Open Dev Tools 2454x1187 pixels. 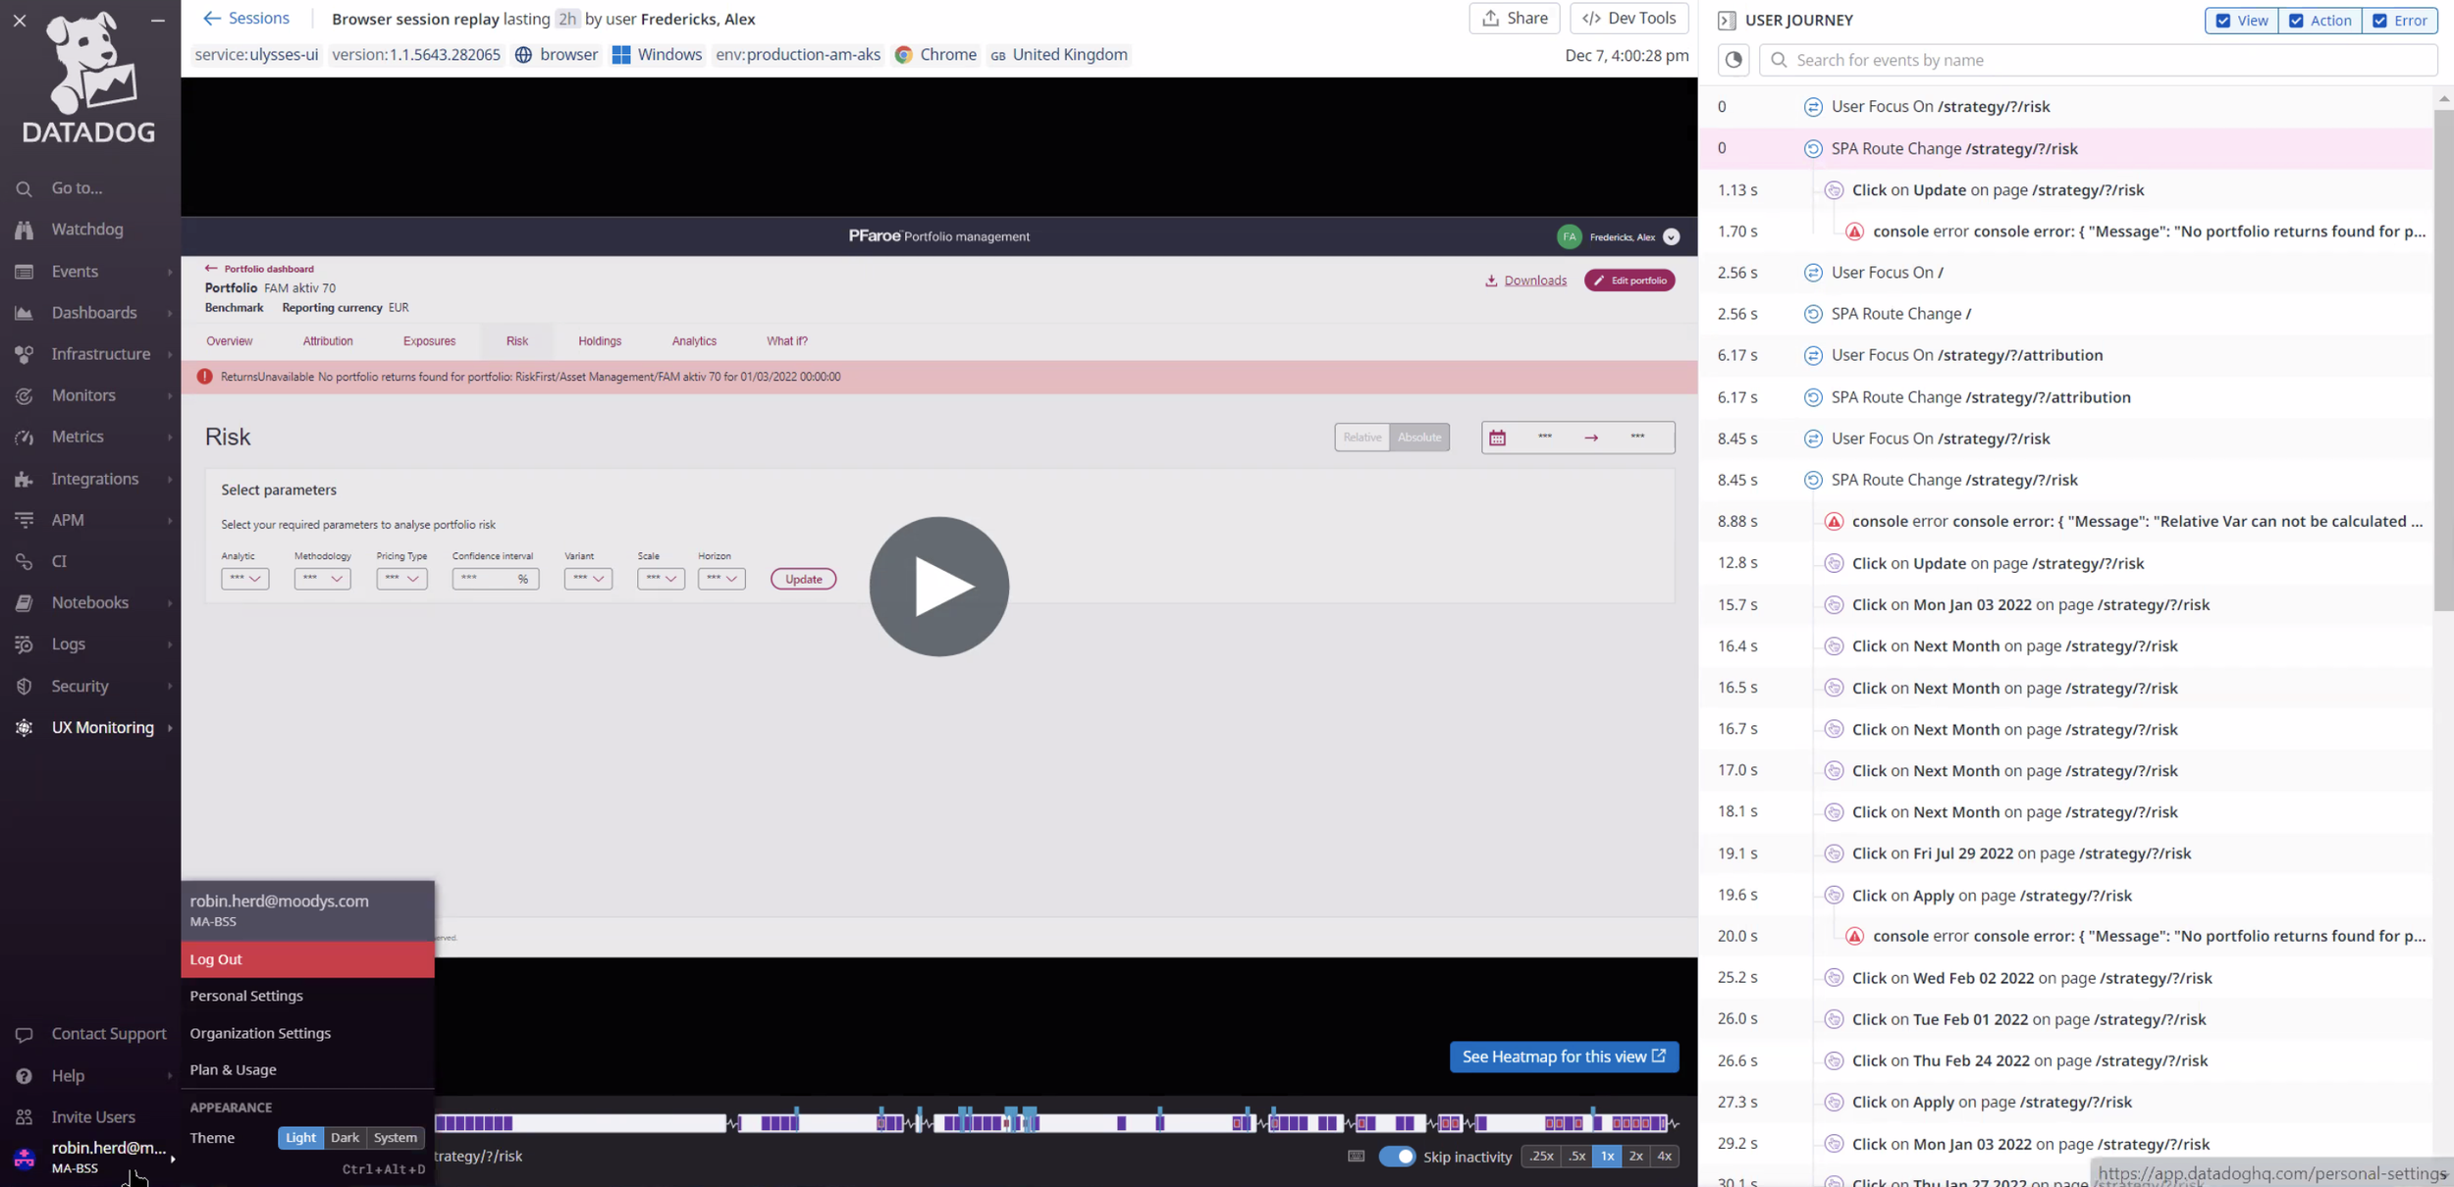pos(1629,19)
